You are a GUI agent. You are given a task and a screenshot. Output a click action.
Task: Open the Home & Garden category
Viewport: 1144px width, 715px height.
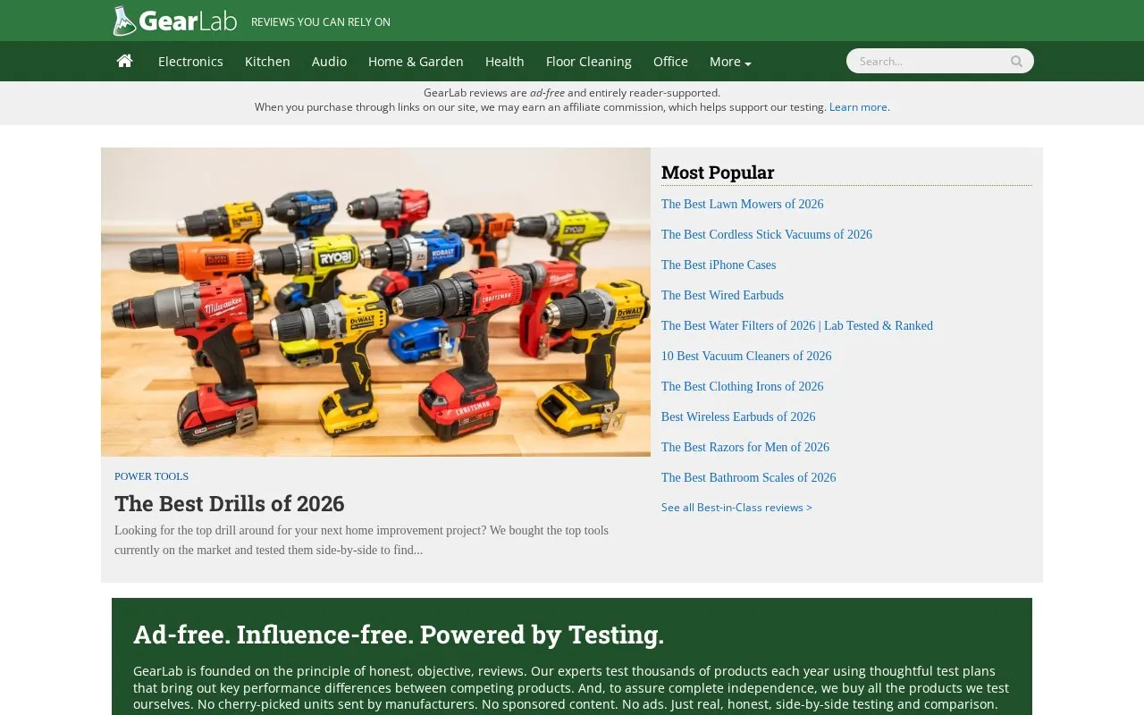pyautogui.click(x=416, y=62)
